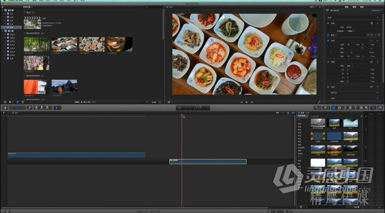385x213 pixels.
Task: Open the timeline index button
Action: 7,211
